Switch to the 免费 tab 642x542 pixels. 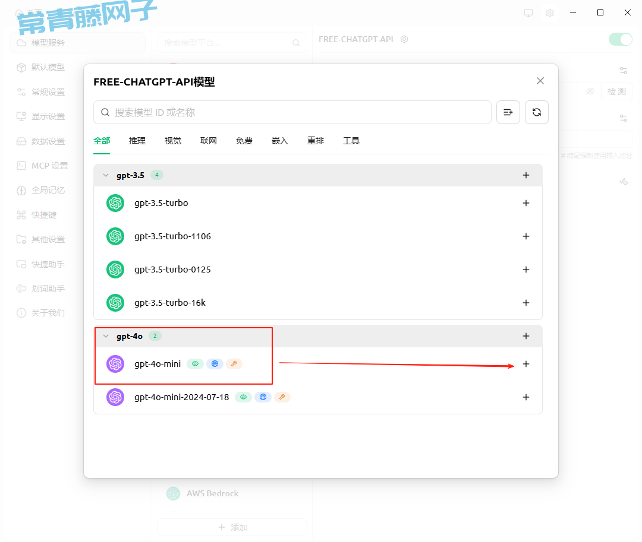coord(244,141)
